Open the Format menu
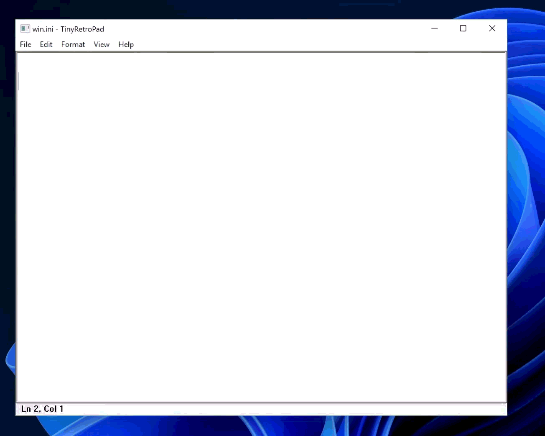The image size is (545, 436). 73,44
